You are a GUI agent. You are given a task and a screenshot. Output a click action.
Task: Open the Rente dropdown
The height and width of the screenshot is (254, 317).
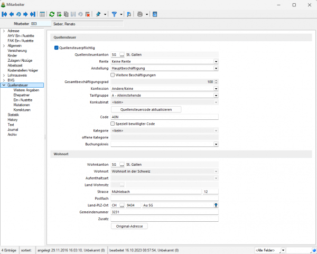point(216,61)
